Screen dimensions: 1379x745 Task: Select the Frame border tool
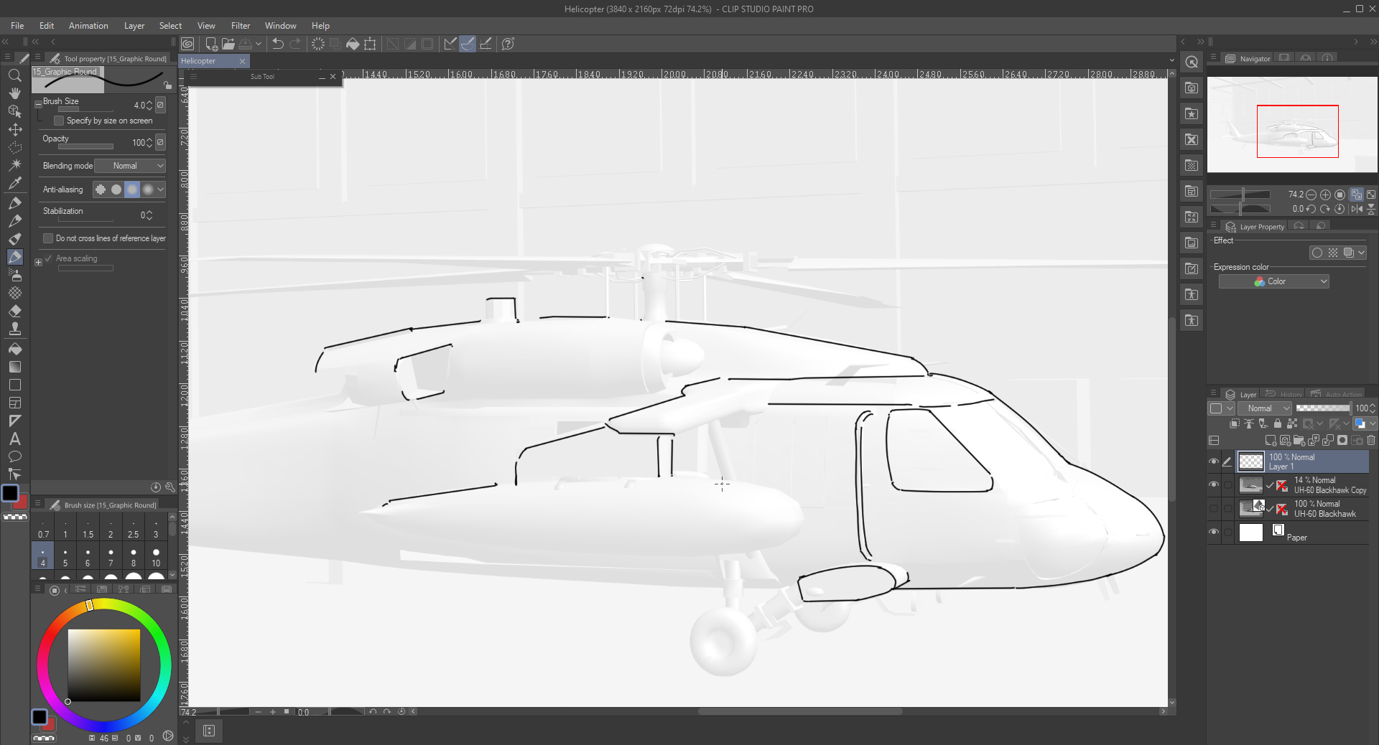pyautogui.click(x=14, y=403)
